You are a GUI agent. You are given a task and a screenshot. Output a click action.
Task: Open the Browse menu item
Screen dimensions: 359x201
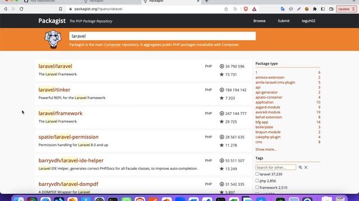259,21
